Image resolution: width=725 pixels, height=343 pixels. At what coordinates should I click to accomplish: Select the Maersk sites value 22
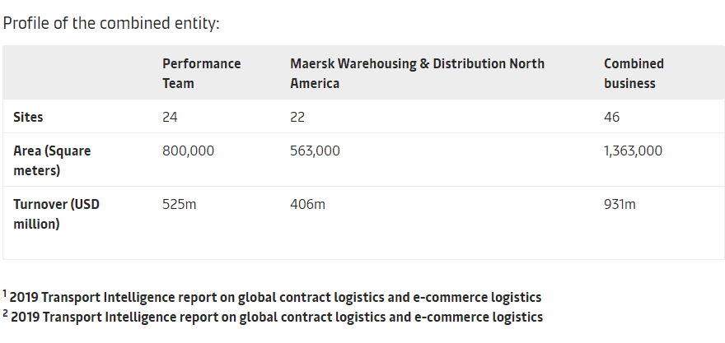coord(297,118)
